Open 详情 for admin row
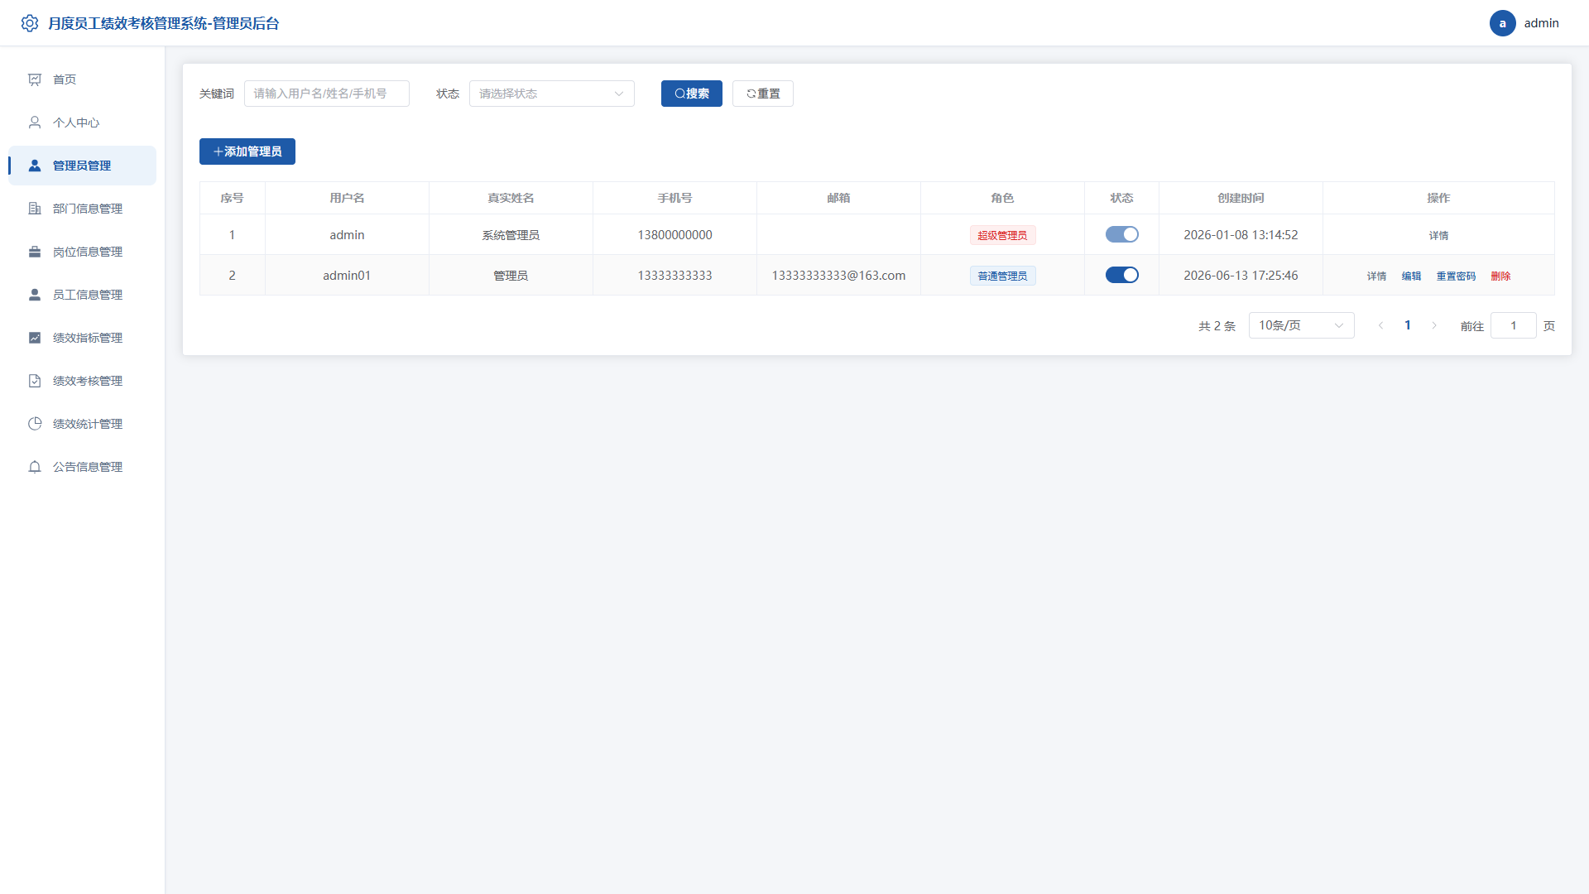The height and width of the screenshot is (894, 1589). pyautogui.click(x=1438, y=235)
